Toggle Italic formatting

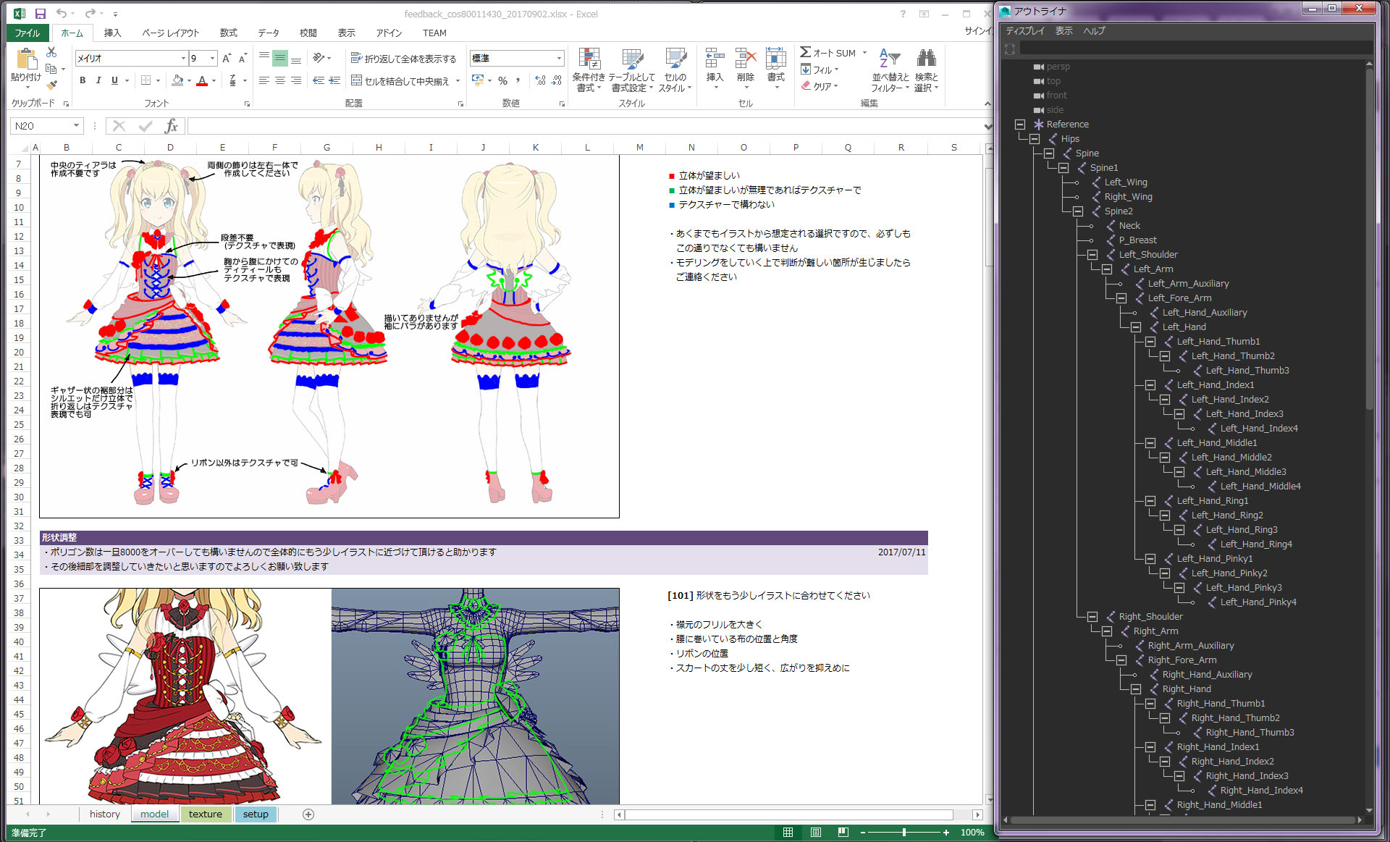click(x=98, y=80)
